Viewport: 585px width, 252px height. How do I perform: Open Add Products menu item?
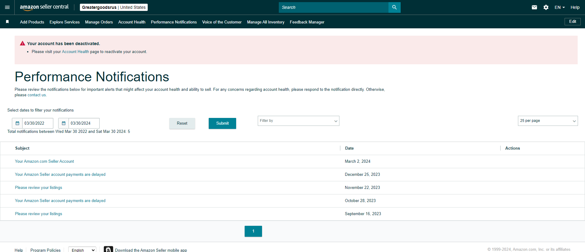[32, 22]
